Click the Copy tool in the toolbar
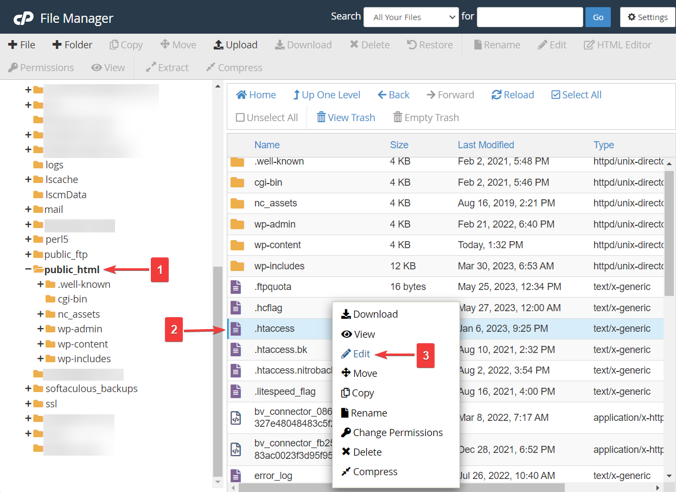 [x=126, y=45]
